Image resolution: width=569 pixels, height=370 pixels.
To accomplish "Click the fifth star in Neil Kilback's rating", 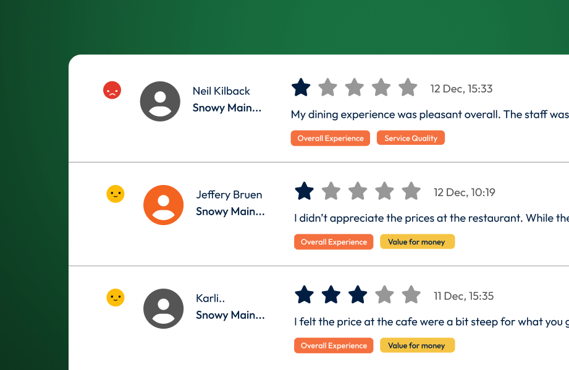I will pos(408,88).
